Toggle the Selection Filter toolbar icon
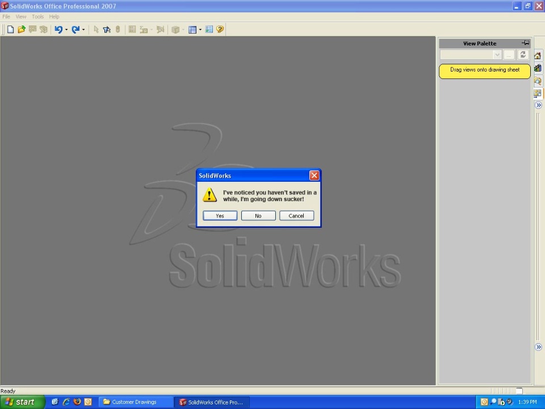The height and width of the screenshot is (409, 545). tap(107, 30)
